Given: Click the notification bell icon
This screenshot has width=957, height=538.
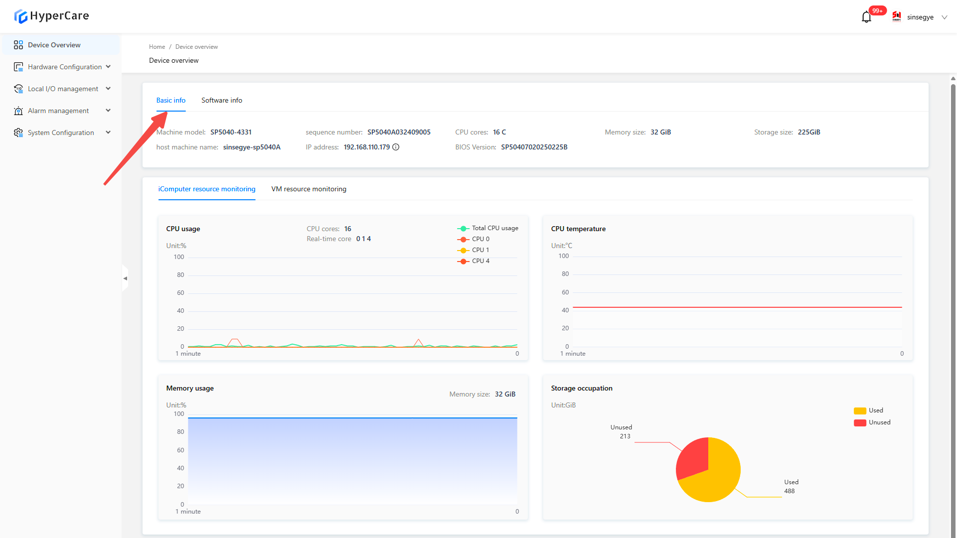Looking at the screenshot, I should 866,17.
